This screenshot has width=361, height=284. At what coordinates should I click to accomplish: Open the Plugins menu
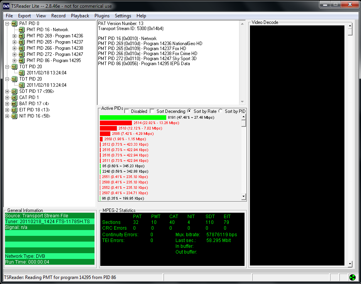coord(102,16)
